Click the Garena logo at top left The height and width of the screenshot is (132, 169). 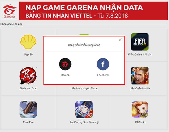coord(10,11)
